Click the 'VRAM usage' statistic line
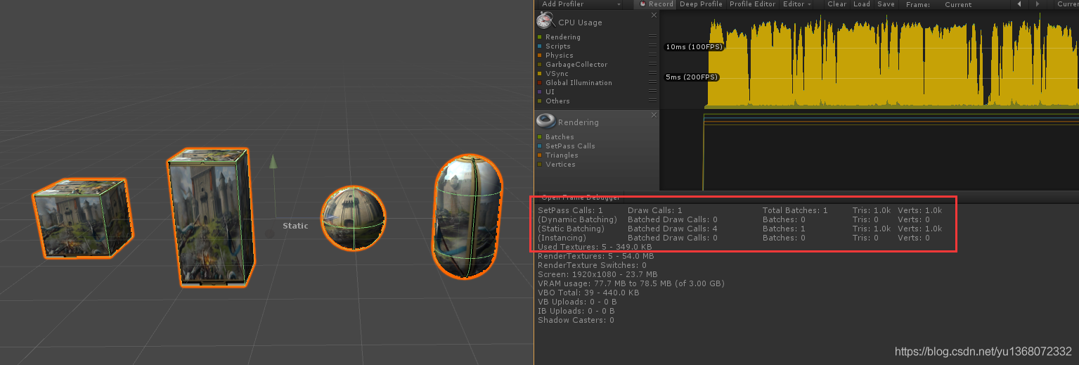 pyautogui.click(x=631, y=283)
